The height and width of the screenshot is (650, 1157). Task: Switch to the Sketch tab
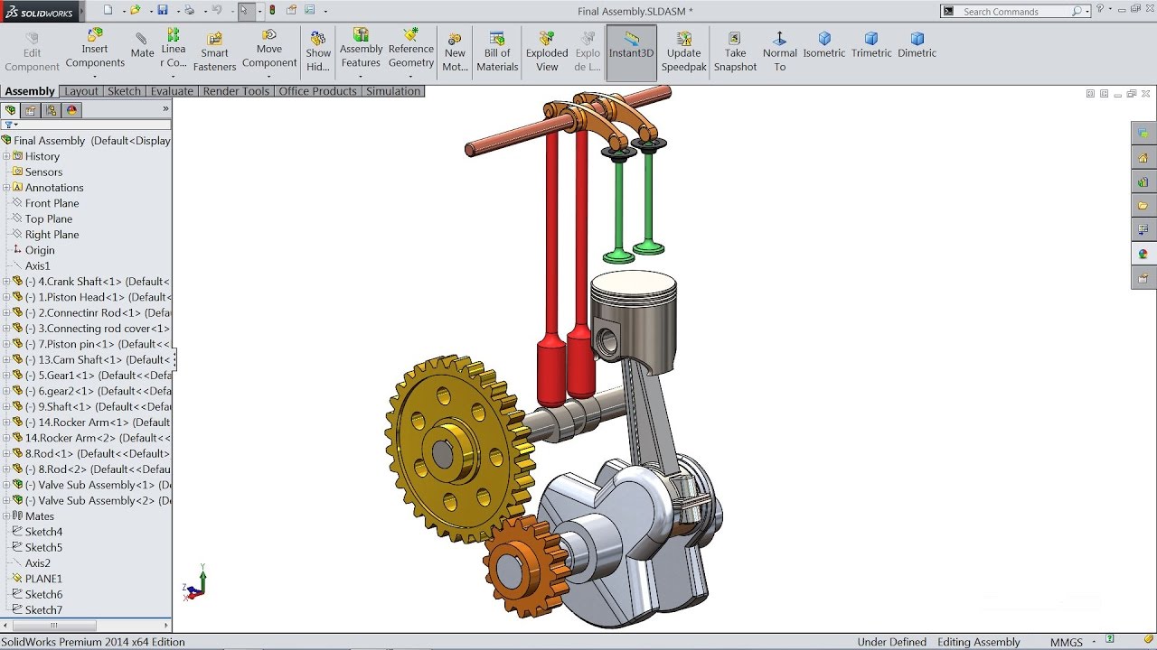click(x=124, y=91)
